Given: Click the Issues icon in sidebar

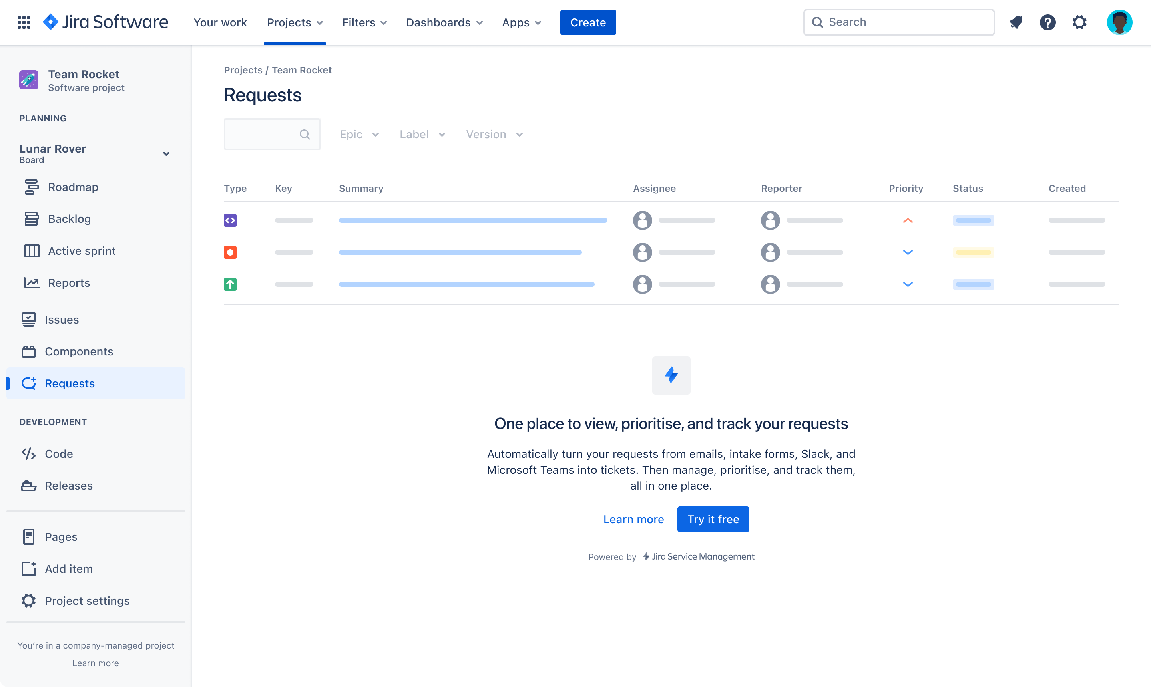Looking at the screenshot, I should click(x=29, y=320).
